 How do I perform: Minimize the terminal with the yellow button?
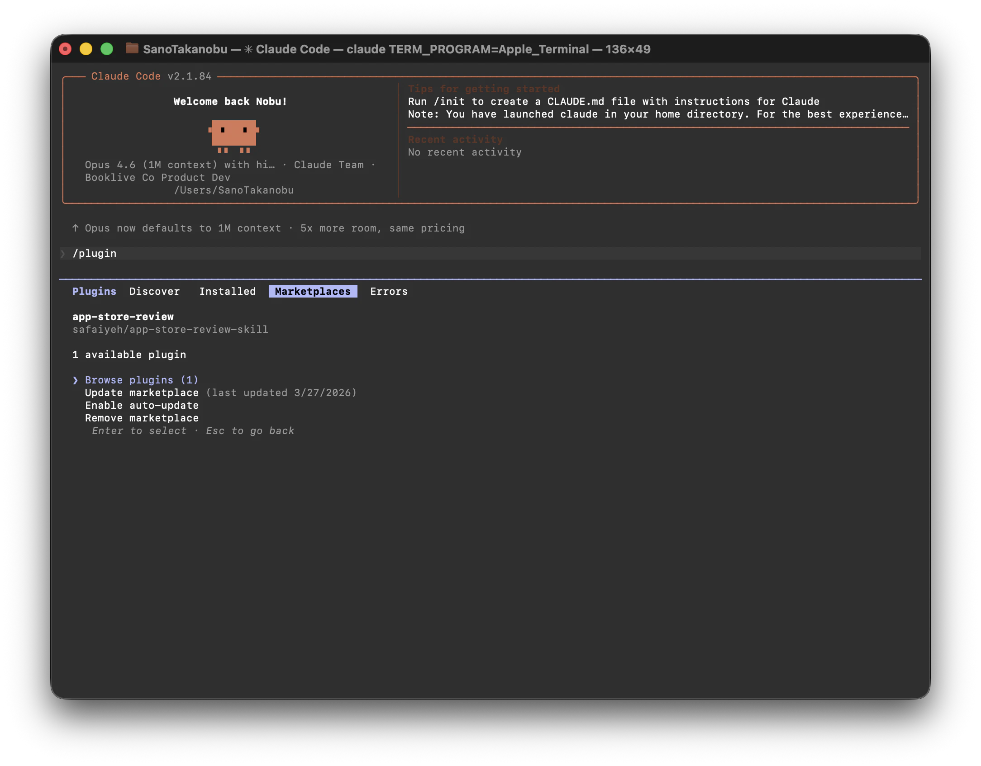click(x=86, y=49)
